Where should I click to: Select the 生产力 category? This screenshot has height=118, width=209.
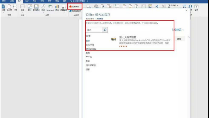pyautogui.click(x=89, y=57)
